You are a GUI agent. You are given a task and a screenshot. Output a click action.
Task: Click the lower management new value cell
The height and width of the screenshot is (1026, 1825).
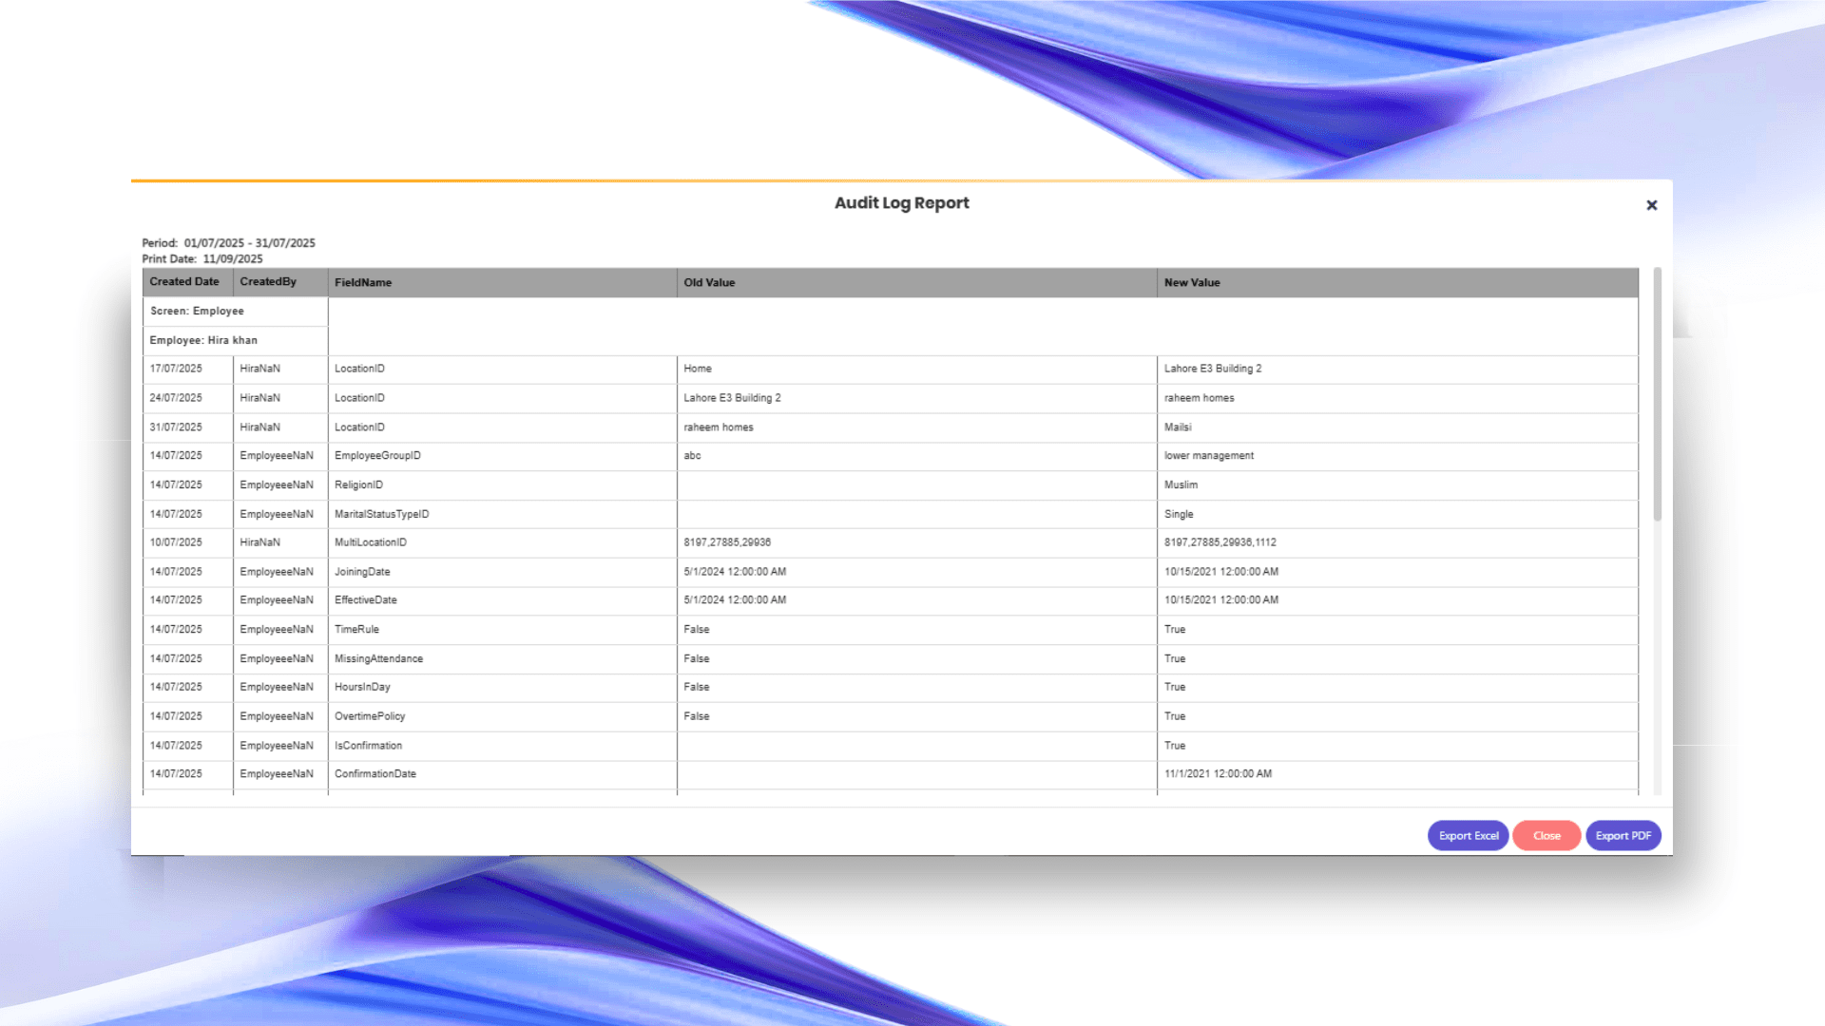tap(1209, 456)
